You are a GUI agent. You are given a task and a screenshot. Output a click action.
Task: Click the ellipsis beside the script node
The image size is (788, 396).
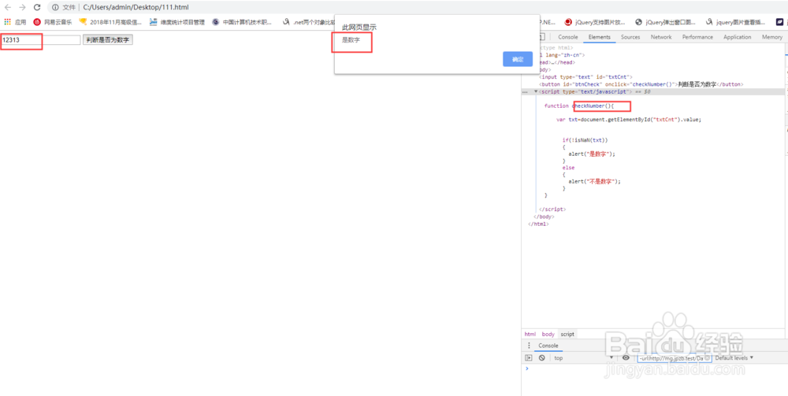coord(525,92)
